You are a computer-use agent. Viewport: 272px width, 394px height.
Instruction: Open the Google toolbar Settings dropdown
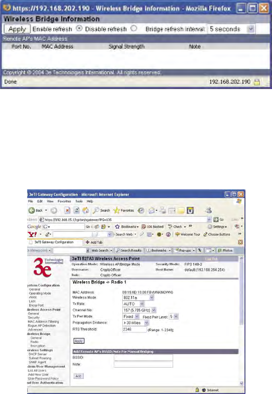[x=218, y=226]
